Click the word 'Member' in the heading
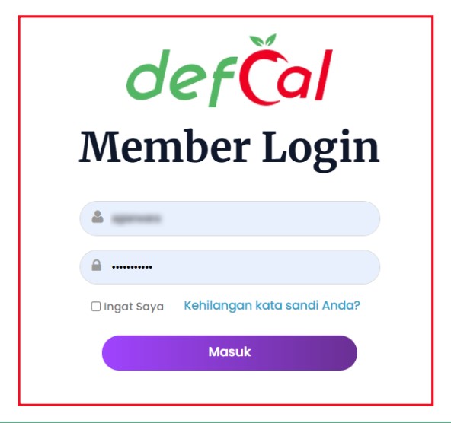Viewport: 451px width, 423px height. tap(165, 147)
